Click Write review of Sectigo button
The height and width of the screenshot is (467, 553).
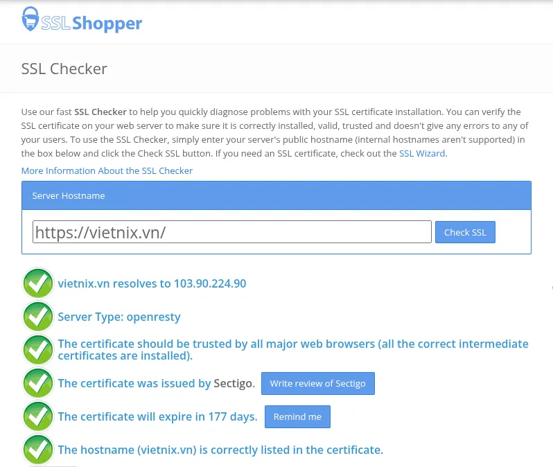coord(318,383)
